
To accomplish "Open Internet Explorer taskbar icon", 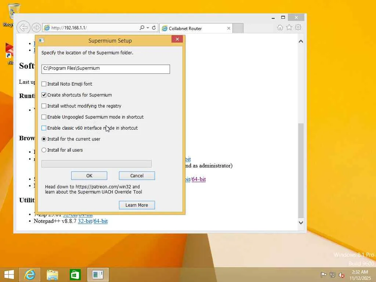I will (x=30, y=275).
